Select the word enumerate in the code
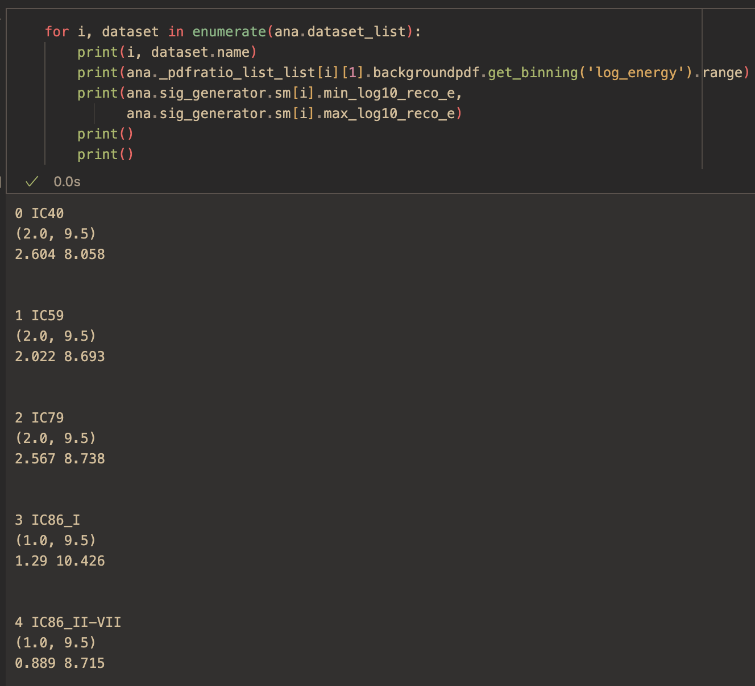 (x=227, y=31)
